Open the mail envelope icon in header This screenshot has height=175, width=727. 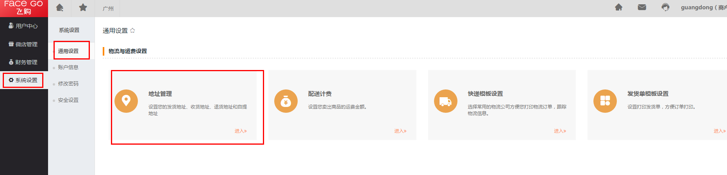[642, 7]
